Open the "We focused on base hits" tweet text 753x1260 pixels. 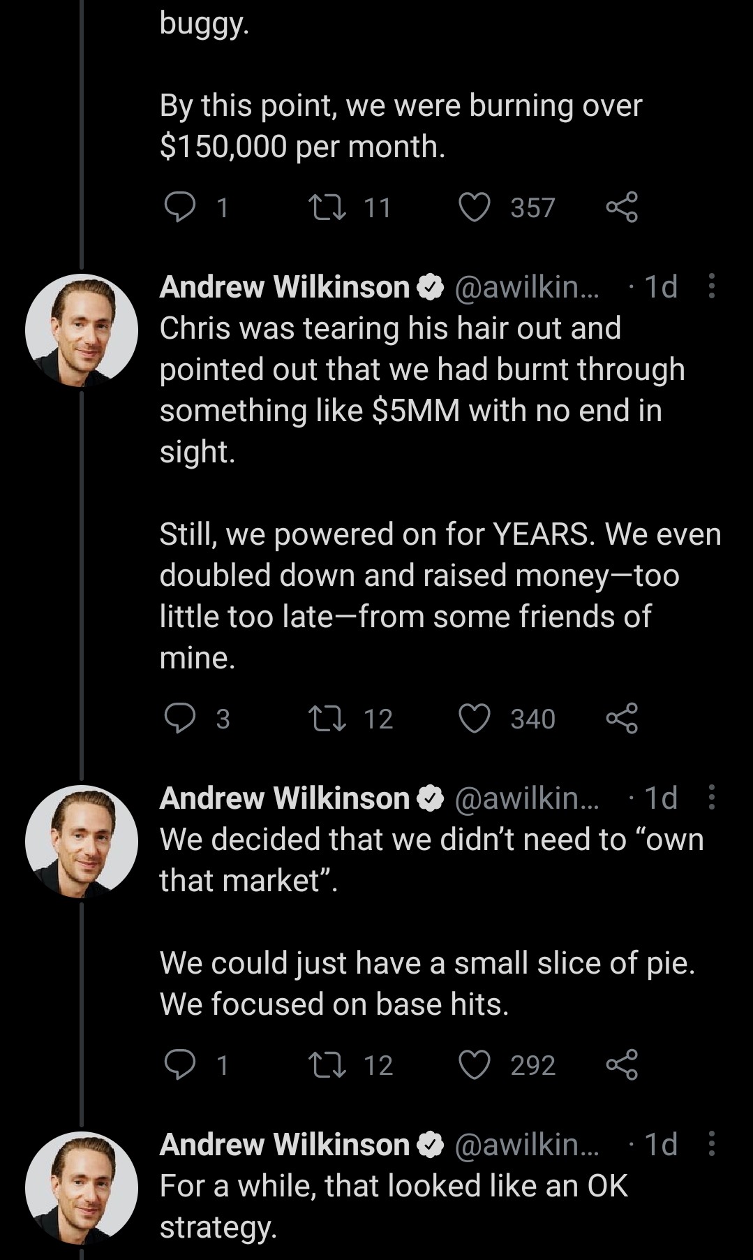[x=334, y=1004]
